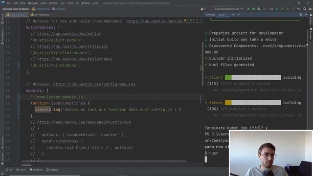Click the Terminal panel title
This screenshot has height=176, width=313.
point(210,15)
